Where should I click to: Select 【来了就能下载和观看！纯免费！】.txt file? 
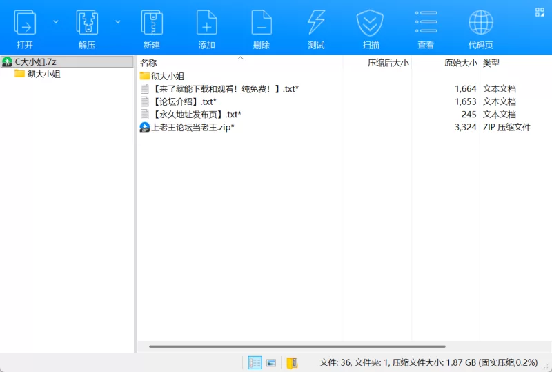tap(226, 89)
